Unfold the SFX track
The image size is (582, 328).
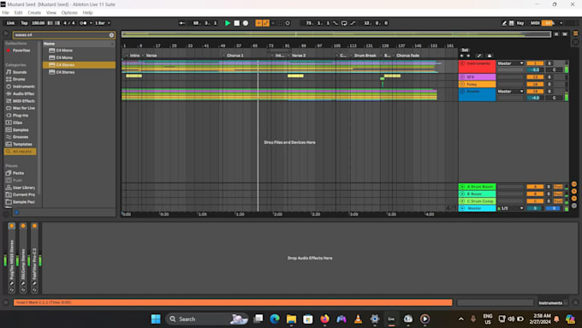pos(462,77)
